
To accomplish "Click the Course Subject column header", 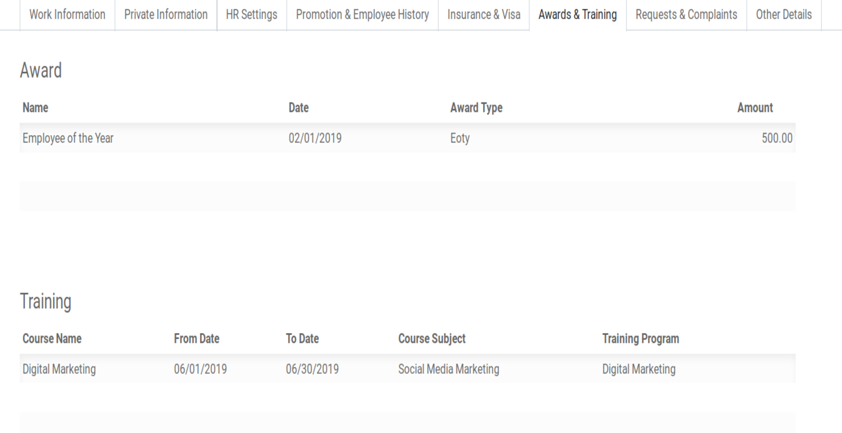I will coord(431,339).
